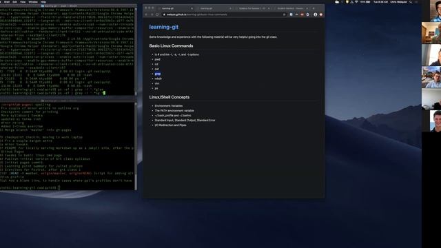The image size is (441, 248).
Task: Click the 'I/O Redirection and Pipes' item
Action: coord(170,125)
